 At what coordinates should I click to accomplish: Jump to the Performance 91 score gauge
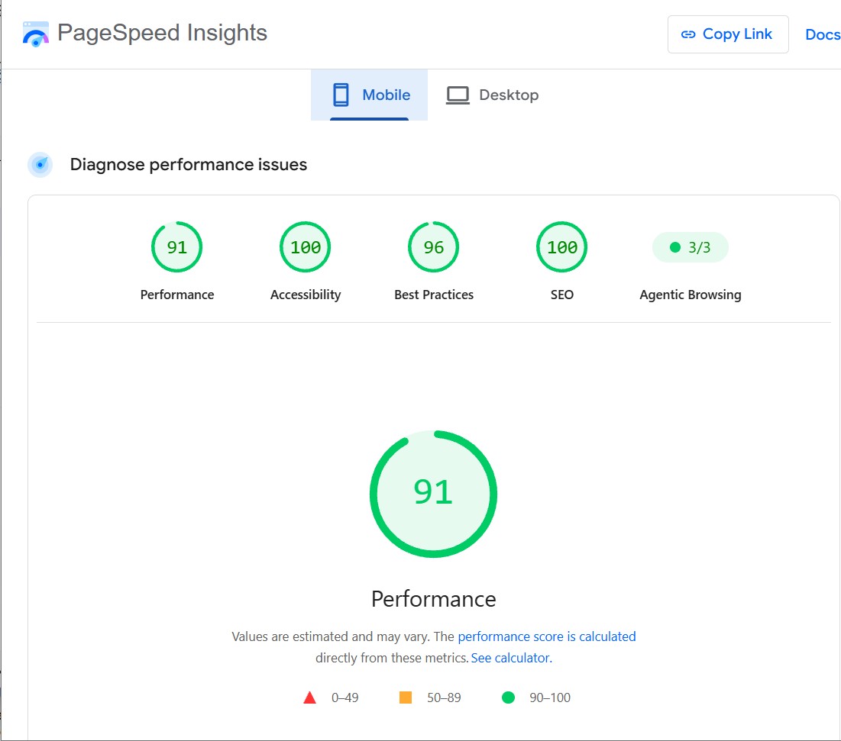[x=177, y=247]
